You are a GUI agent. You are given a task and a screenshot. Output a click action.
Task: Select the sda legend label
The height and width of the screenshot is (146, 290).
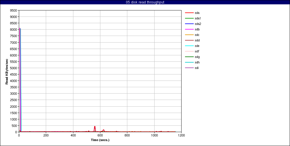(197, 13)
